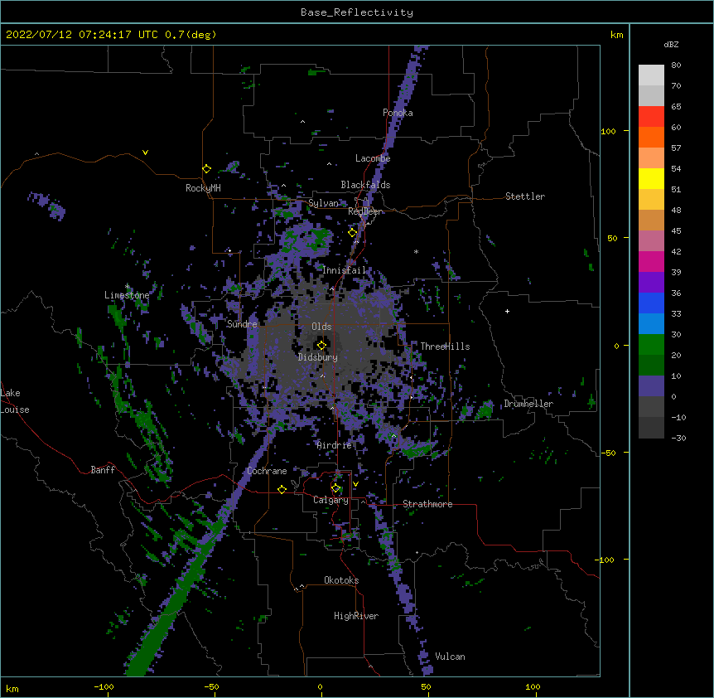This screenshot has width=714, height=698.
Task: Click the white asterisk marker above Limestone
Action: pyautogui.click(x=127, y=287)
